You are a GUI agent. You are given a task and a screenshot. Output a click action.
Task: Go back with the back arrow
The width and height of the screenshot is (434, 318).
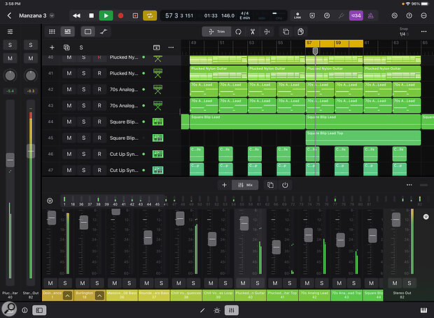(9, 16)
